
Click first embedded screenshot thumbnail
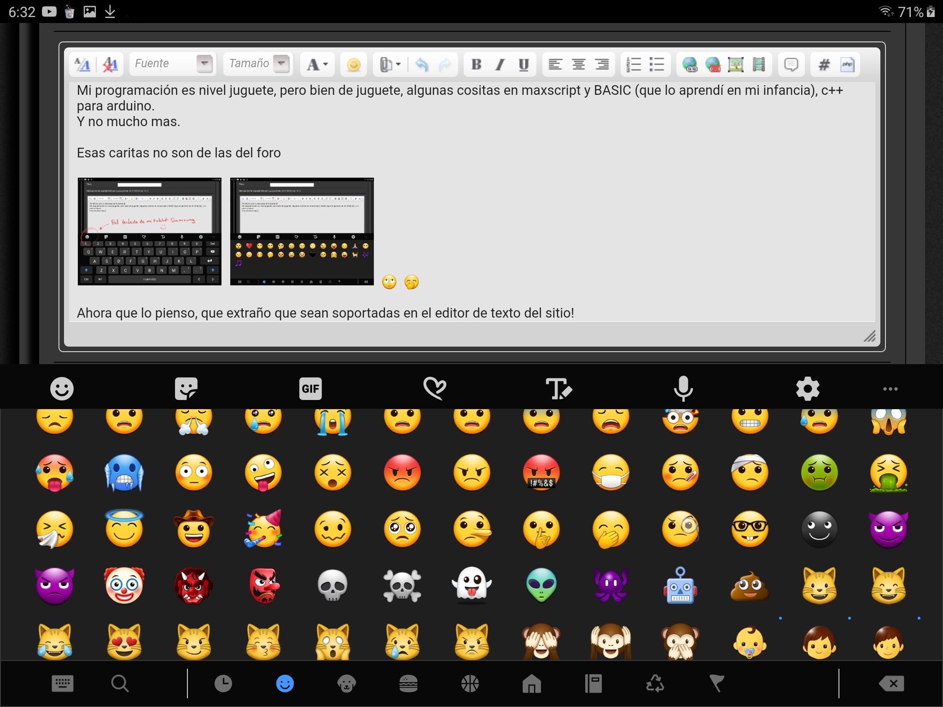[x=150, y=232]
